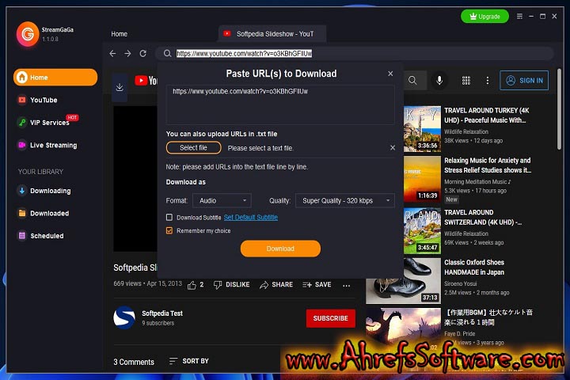
Task: Open Downloading in the library sidebar
Action: pos(50,191)
